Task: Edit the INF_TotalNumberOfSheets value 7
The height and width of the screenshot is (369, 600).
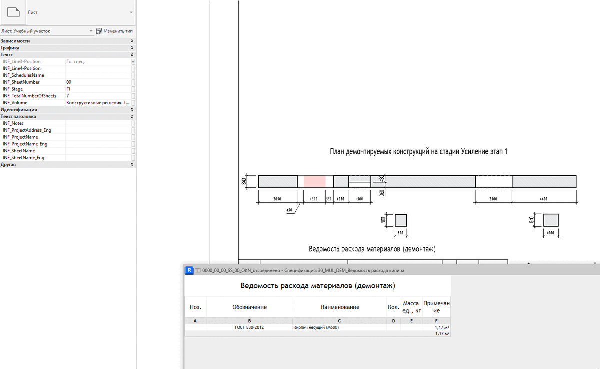Action: [98, 96]
